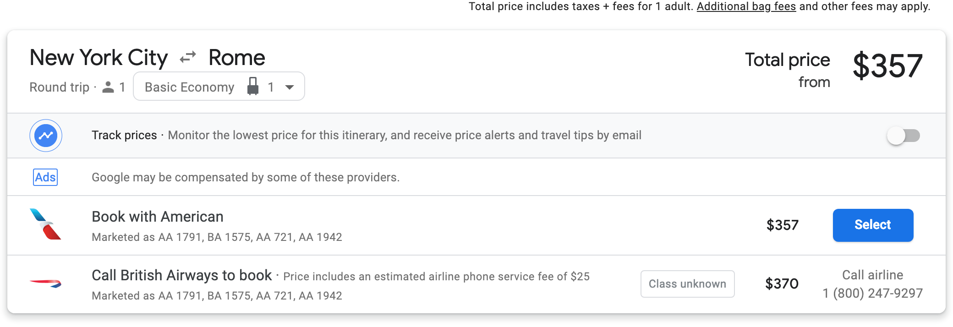Click the American Airlines logo
Image resolution: width=953 pixels, height=327 pixels.
[45, 224]
